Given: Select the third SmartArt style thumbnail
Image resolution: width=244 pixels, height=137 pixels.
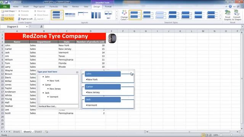Looking at the screenshot, I should point(161,15).
